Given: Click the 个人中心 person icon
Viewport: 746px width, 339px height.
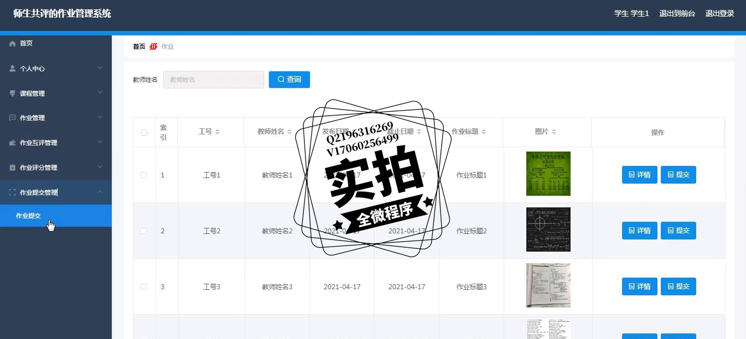Looking at the screenshot, I should click(x=13, y=69).
